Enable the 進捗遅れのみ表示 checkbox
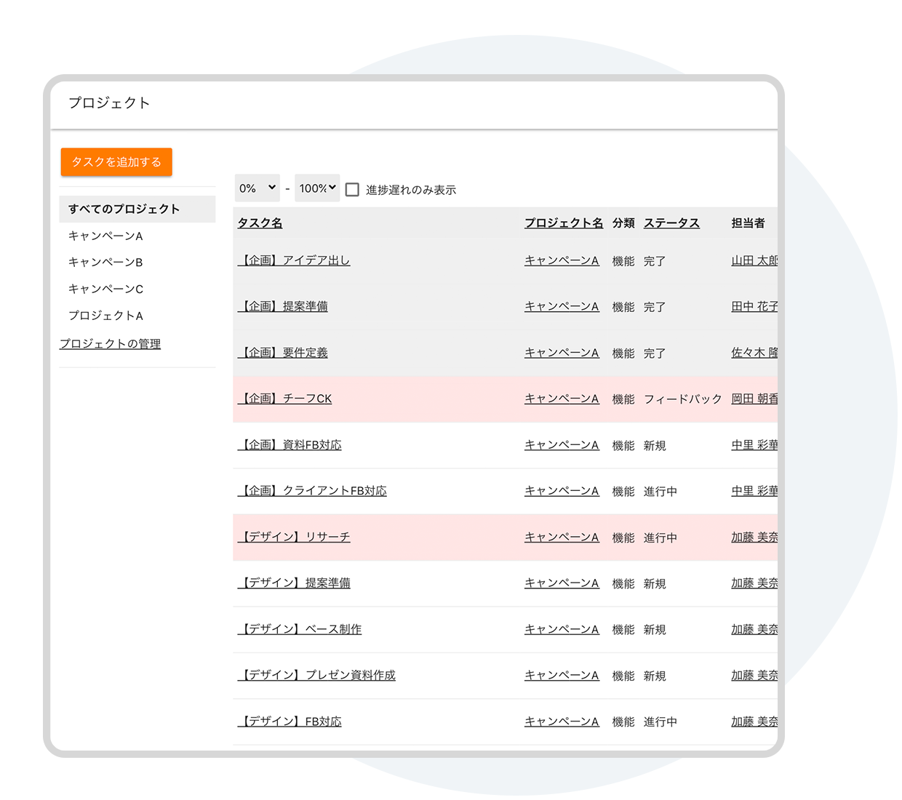The image size is (902, 800). coord(353,190)
